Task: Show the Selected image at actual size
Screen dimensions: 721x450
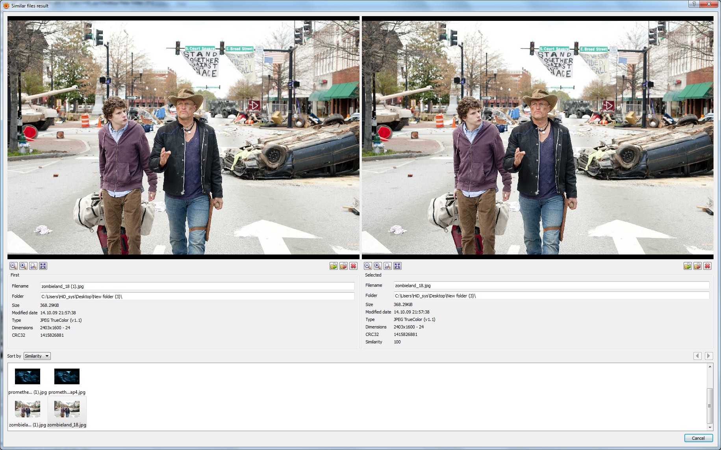Action: coord(387,266)
